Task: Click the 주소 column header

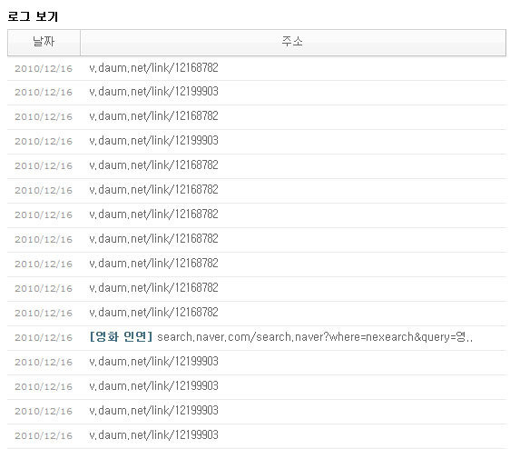Action: [293, 42]
